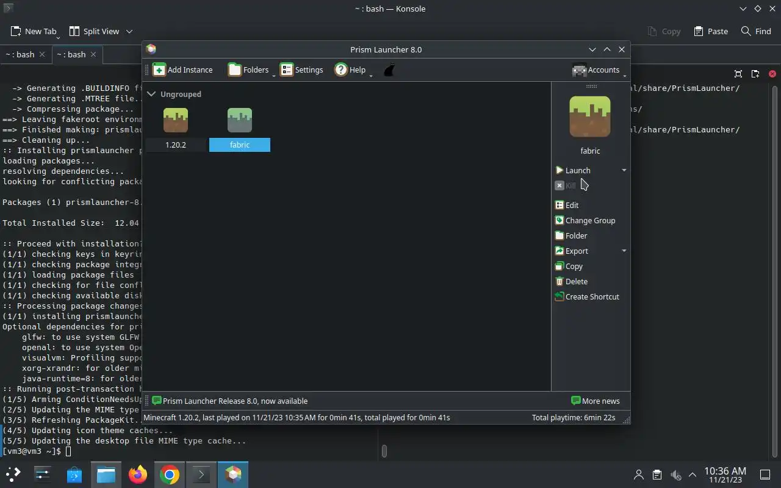Click Create Shortcut for instance

point(586,296)
